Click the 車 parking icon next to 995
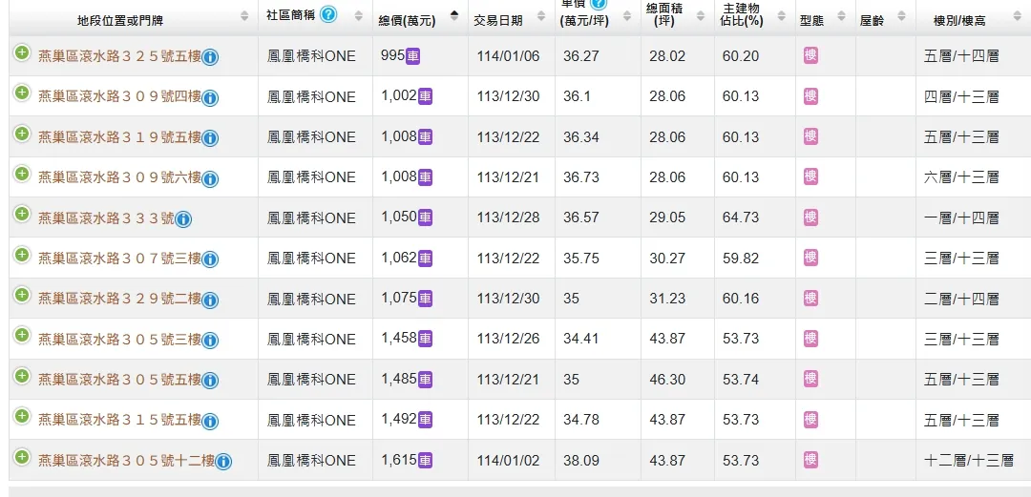The height and width of the screenshot is (497, 1031). point(413,56)
